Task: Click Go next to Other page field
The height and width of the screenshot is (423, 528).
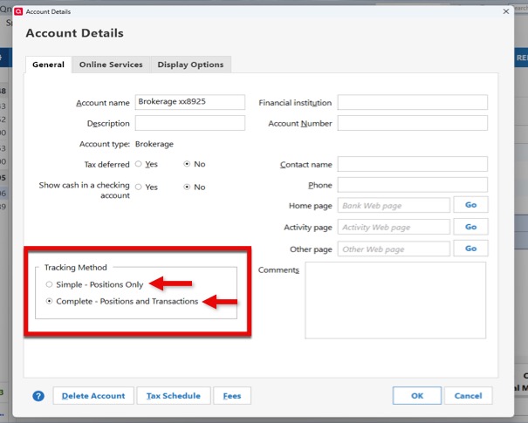Action: (470, 249)
